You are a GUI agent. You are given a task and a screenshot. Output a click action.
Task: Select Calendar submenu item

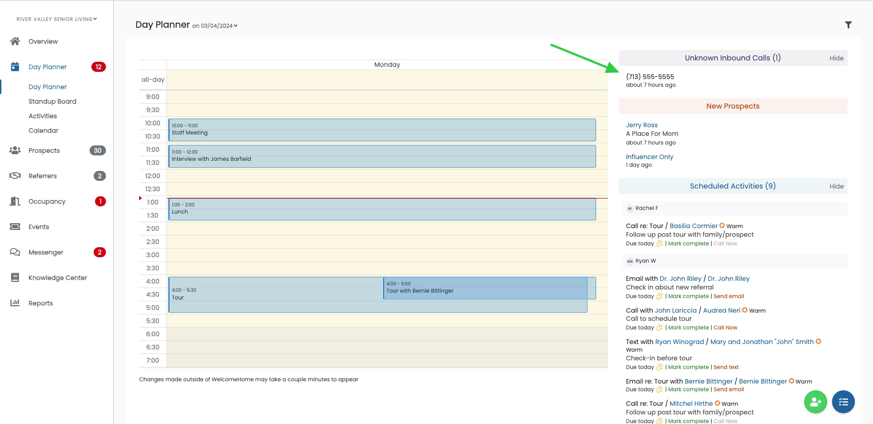tap(43, 130)
